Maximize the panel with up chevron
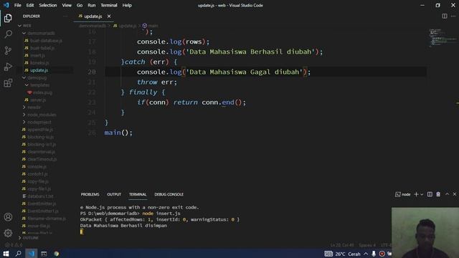The width and height of the screenshot is (459, 258). (447, 194)
